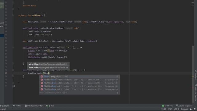The width and height of the screenshot is (197, 111).
Task: Open the Database Inspector tool window
Action: coord(34,106)
